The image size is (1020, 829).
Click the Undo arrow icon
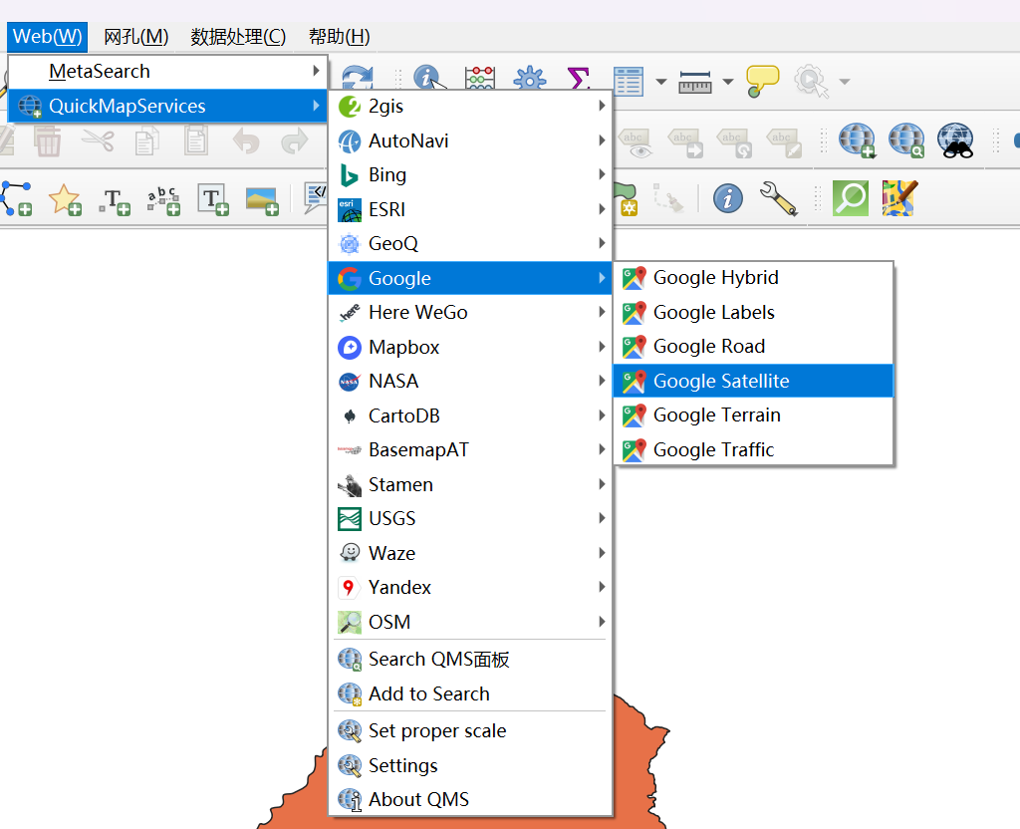[246, 140]
